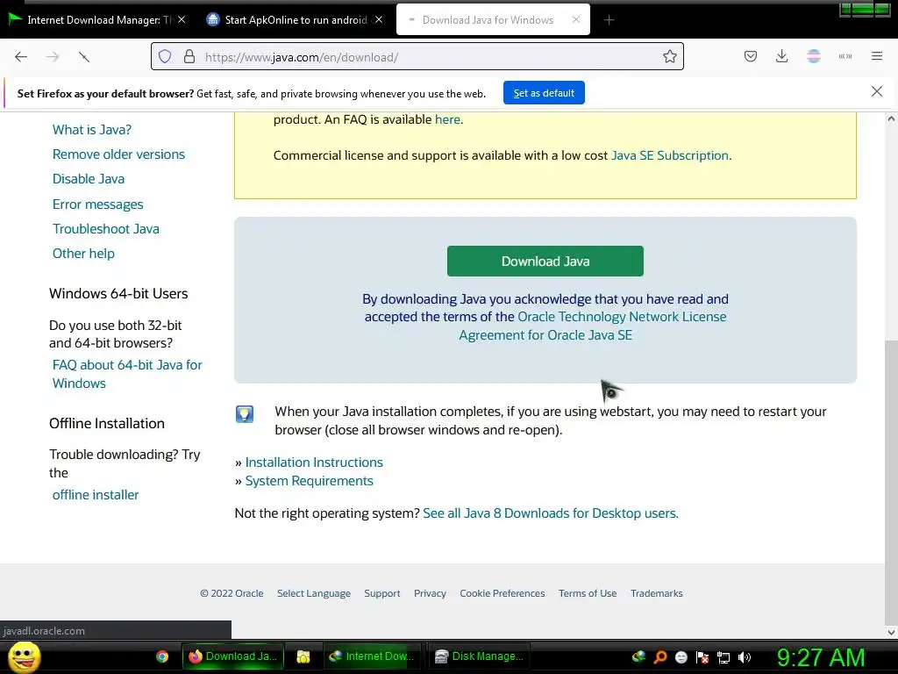Open Terms of Use footer link
Viewport: 898px width, 674px height.
(x=588, y=594)
